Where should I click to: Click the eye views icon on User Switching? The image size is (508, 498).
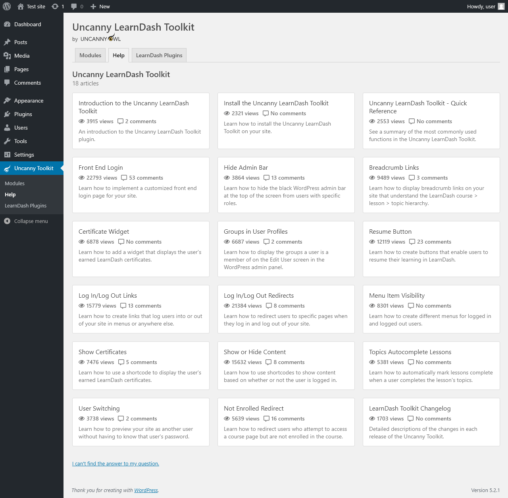coord(82,419)
